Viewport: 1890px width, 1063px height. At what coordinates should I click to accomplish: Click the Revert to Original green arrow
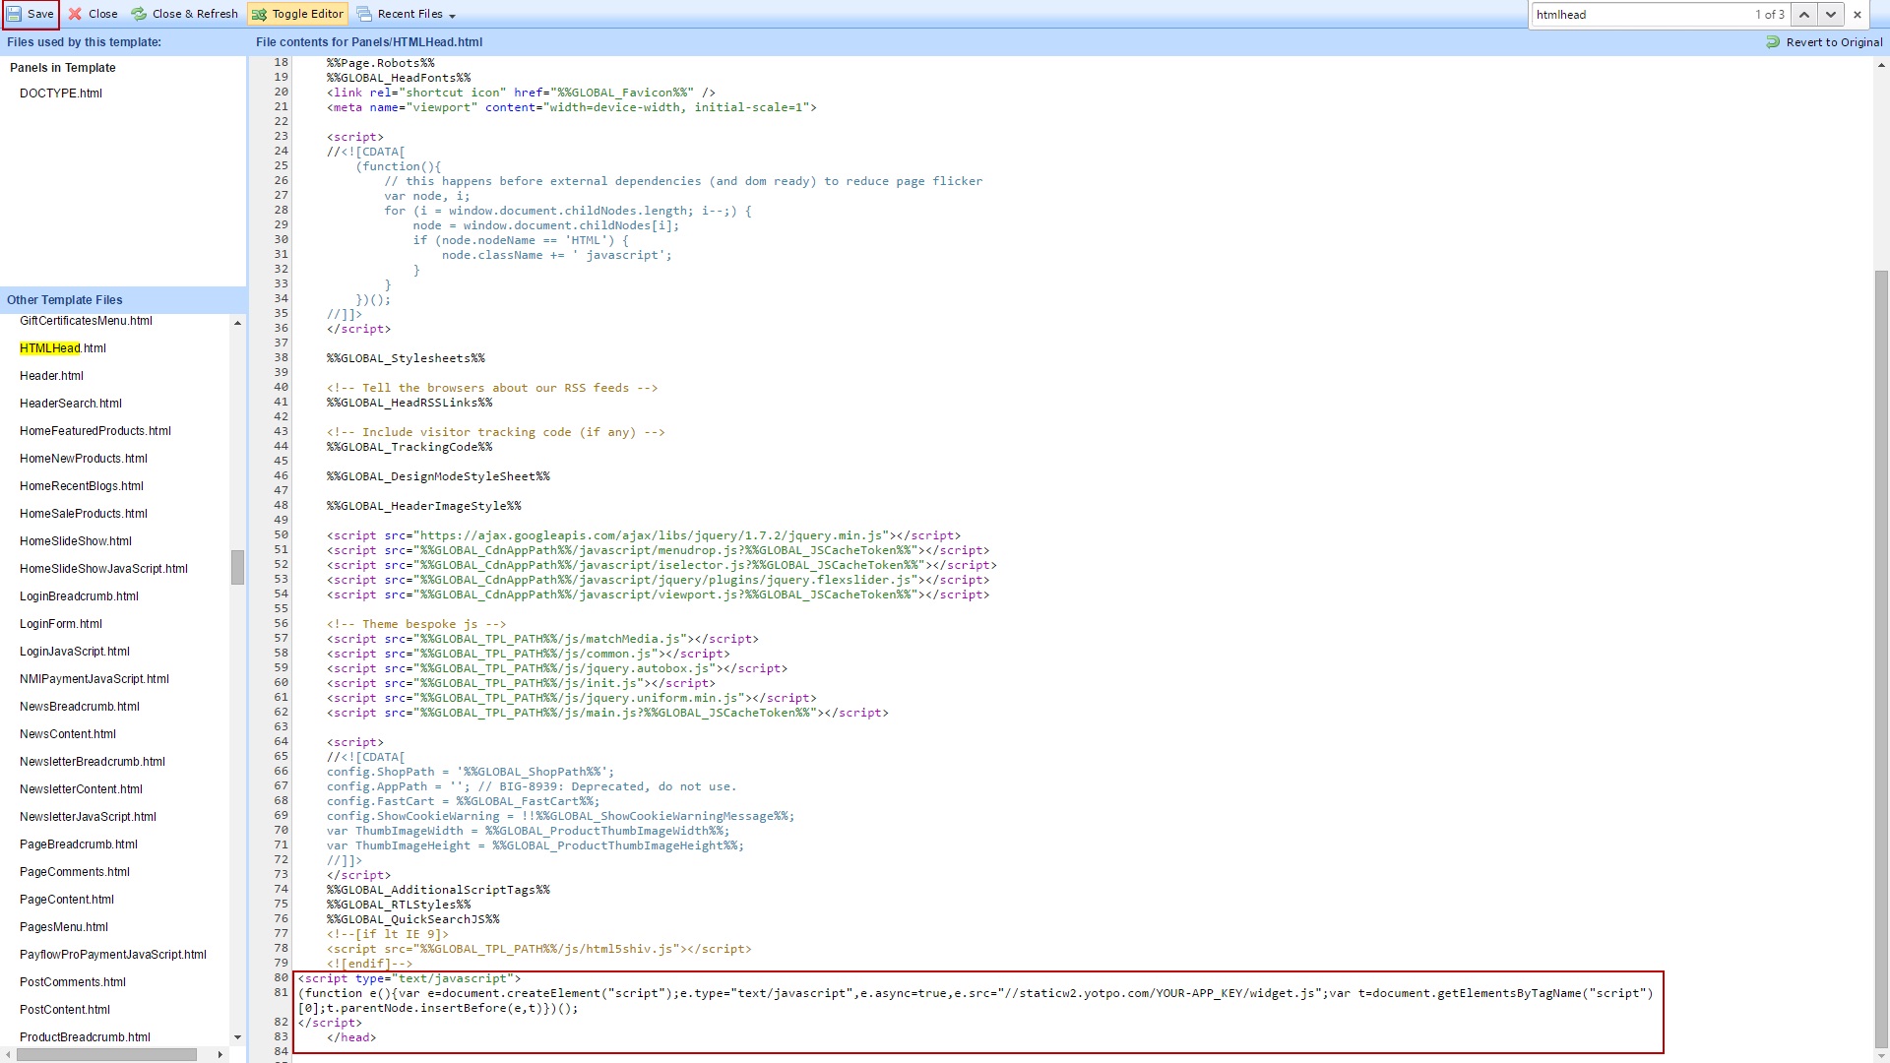click(1773, 42)
